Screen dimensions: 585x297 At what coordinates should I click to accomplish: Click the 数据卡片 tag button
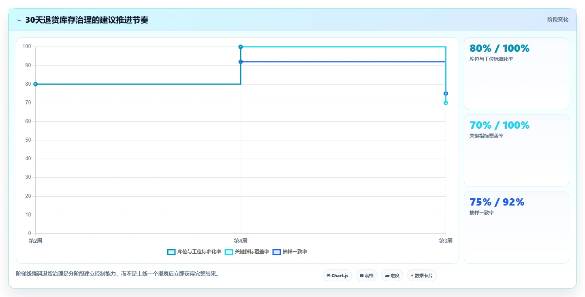point(422,276)
